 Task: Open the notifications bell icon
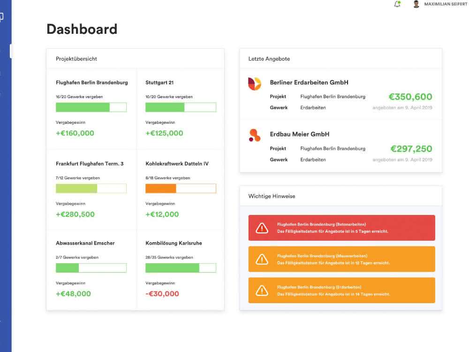tap(397, 4)
